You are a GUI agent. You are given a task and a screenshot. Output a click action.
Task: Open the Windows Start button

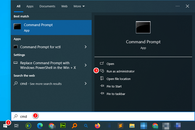[5, 126]
